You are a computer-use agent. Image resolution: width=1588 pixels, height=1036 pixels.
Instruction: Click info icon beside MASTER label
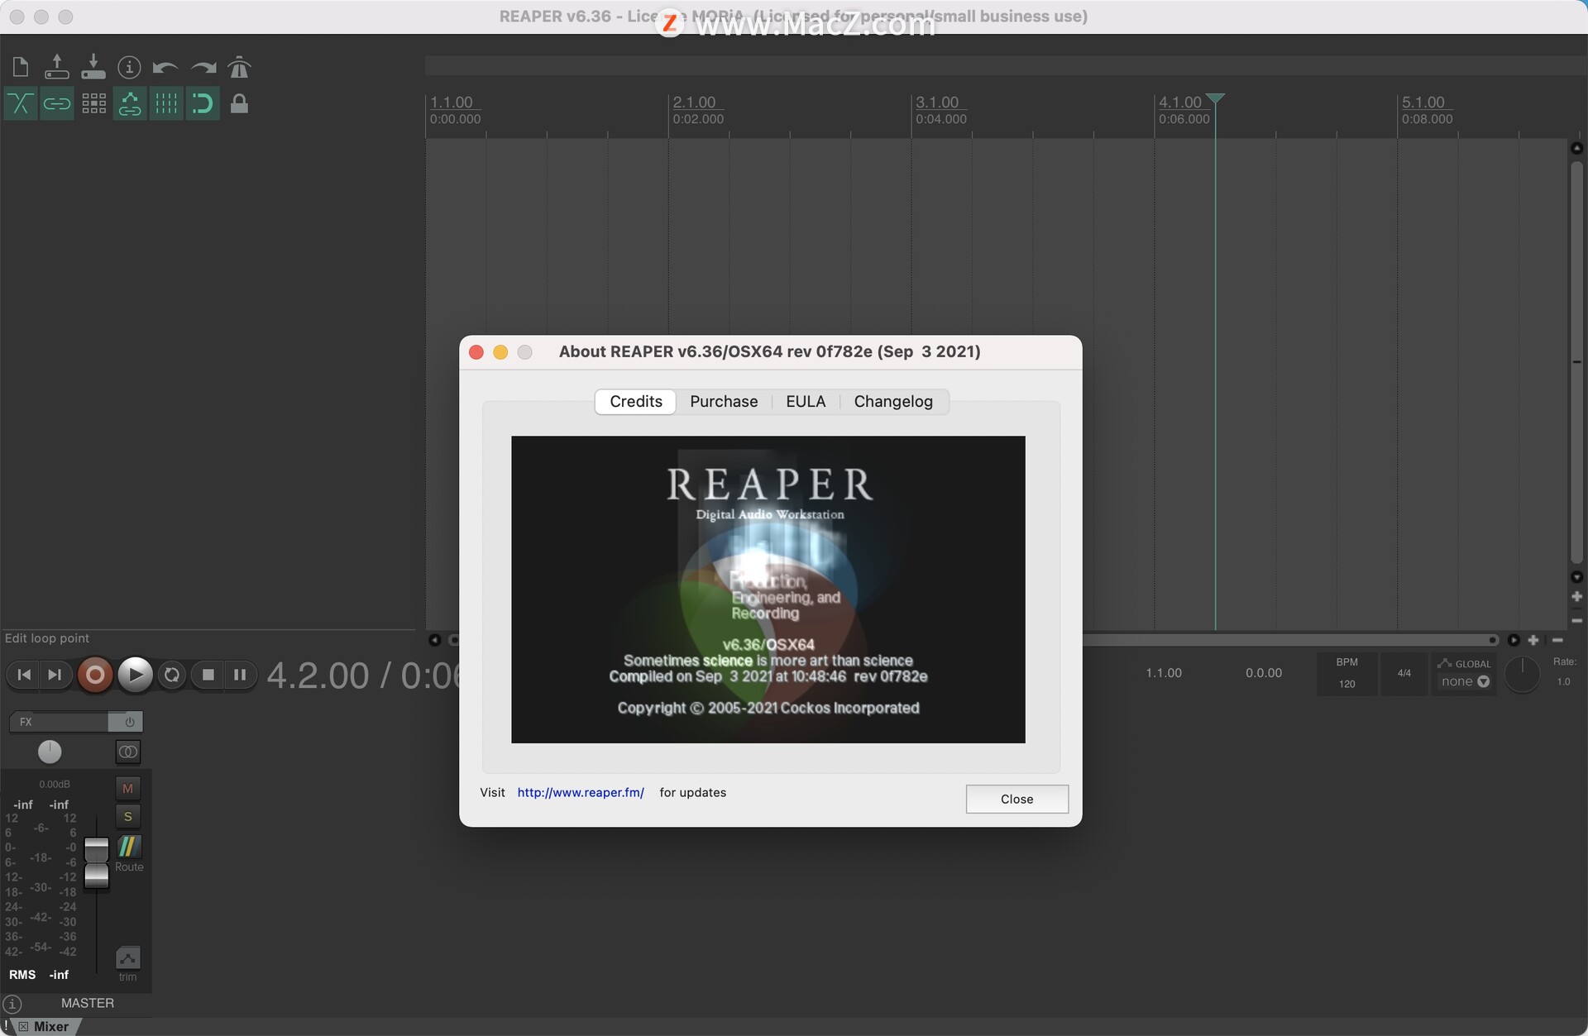pos(12,1004)
